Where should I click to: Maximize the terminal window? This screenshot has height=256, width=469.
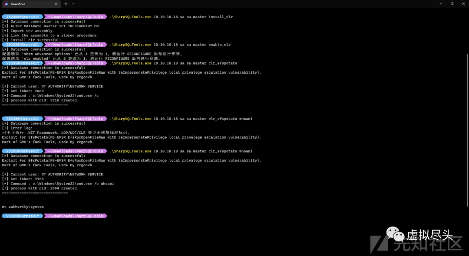point(452,3)
